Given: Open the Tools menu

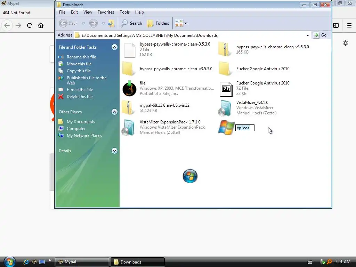Looking at the screenshot, I should (x=125, y=12).
